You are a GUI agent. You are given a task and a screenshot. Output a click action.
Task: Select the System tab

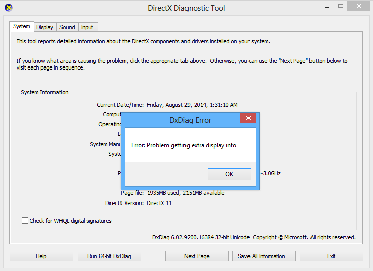point(22,27)
